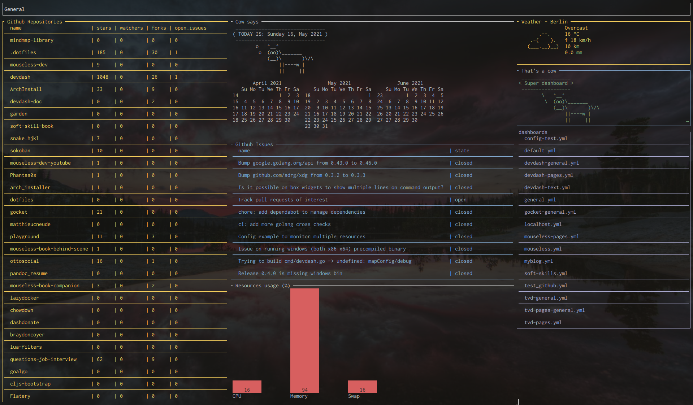Click tvd-pages-general.yml dashboard file
The width and height of the screenshot is (693, 405).
[555, 310]
